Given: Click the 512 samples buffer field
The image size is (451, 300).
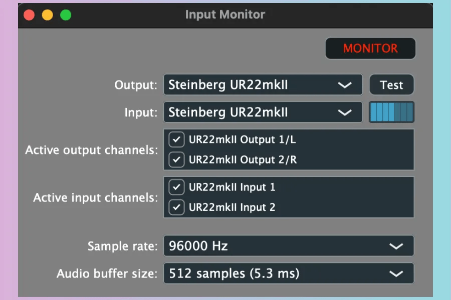Looking at the screenshot, I should point(251,273).
